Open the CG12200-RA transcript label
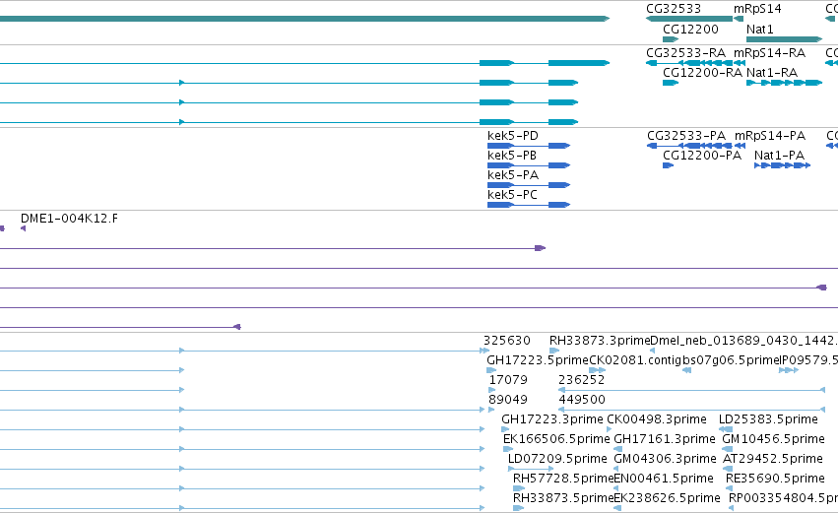838x513 pixels. coord(703,73)
